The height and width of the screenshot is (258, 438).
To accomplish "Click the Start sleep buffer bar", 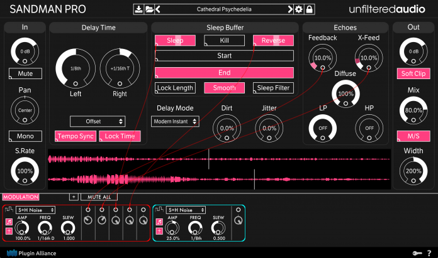I will click(x=224, y=56).
